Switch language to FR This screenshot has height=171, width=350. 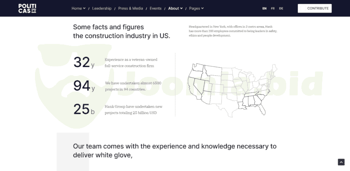pos(273,9)
